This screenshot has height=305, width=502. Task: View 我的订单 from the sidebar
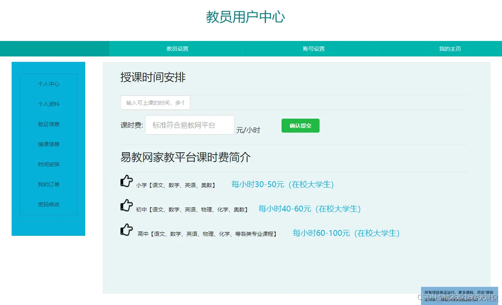(48, 184)
